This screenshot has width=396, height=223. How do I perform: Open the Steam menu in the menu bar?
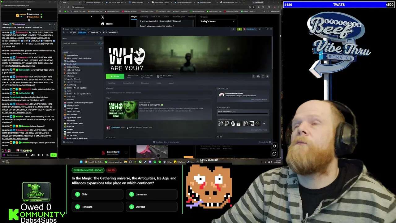67,29
